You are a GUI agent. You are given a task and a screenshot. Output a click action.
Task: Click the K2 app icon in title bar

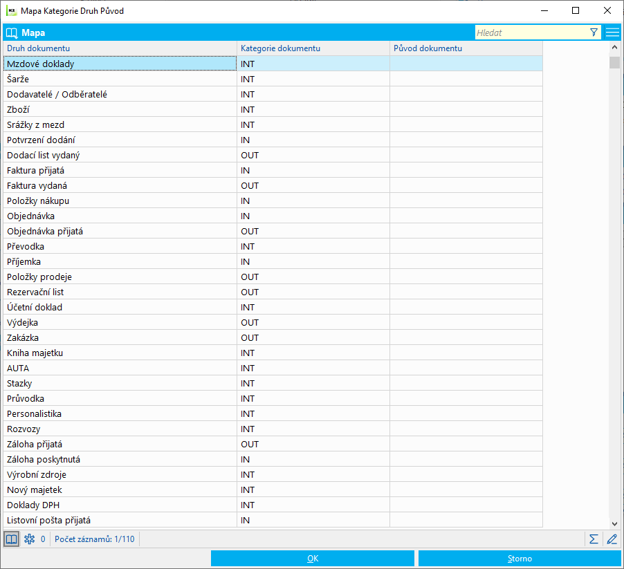[x=11, y=11]
